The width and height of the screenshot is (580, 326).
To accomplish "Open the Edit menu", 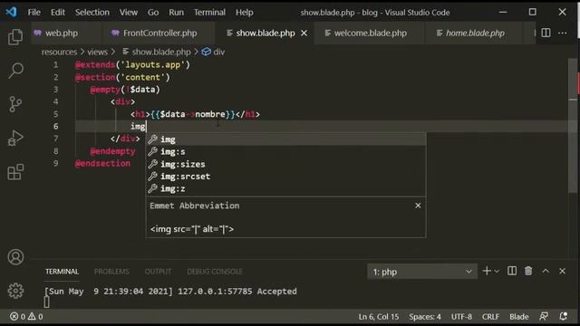I will tap(58, 12).
